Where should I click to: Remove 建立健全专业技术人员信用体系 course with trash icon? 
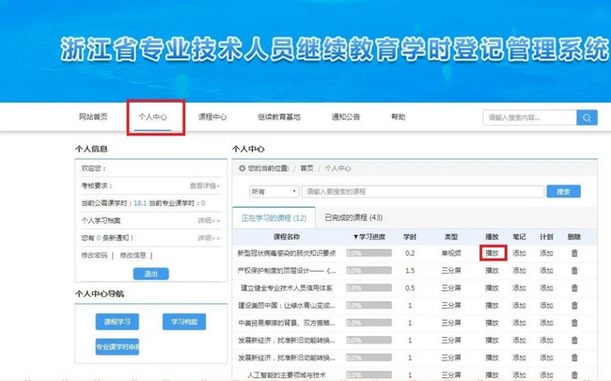(x=574, y=289)
